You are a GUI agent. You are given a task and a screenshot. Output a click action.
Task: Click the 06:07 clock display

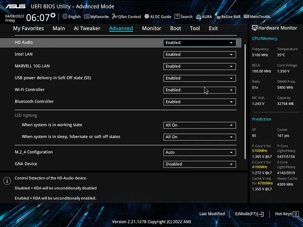point(38,18)
